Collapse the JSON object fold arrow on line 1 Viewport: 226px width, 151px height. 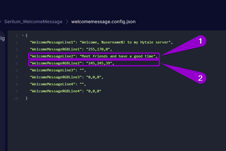23,35
